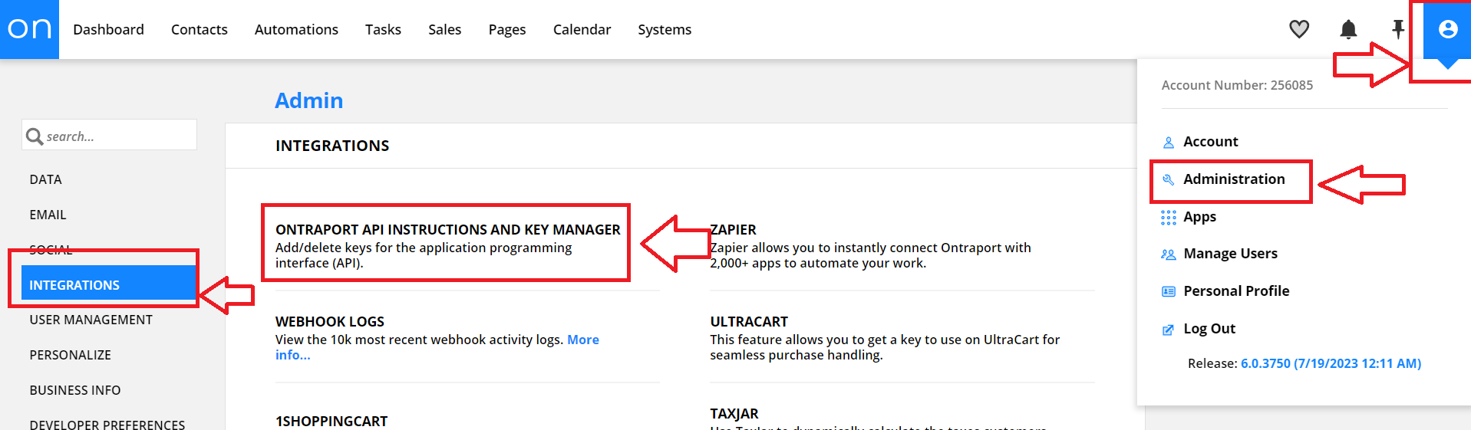Image resolution: width=1471 pixels, height=430 pixels.
Task: Select DATA in the admin sidebar
Action: coord(45,179)
